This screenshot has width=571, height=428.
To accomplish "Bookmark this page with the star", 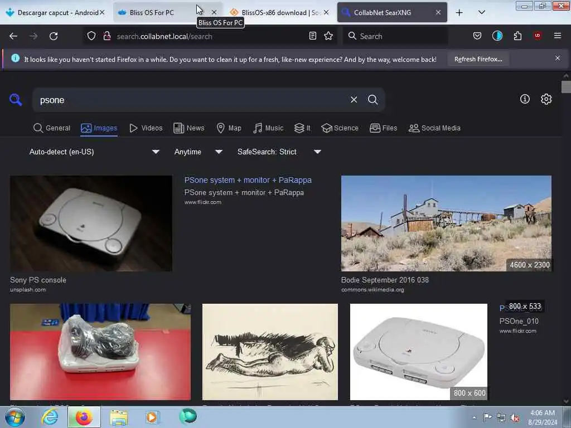I will [328, 36].
